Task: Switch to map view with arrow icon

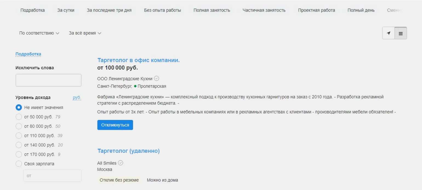Action: pos(388,33)
